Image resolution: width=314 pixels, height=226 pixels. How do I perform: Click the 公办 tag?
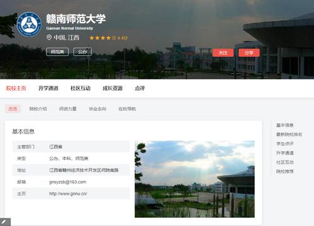click(x=82, y=52)
